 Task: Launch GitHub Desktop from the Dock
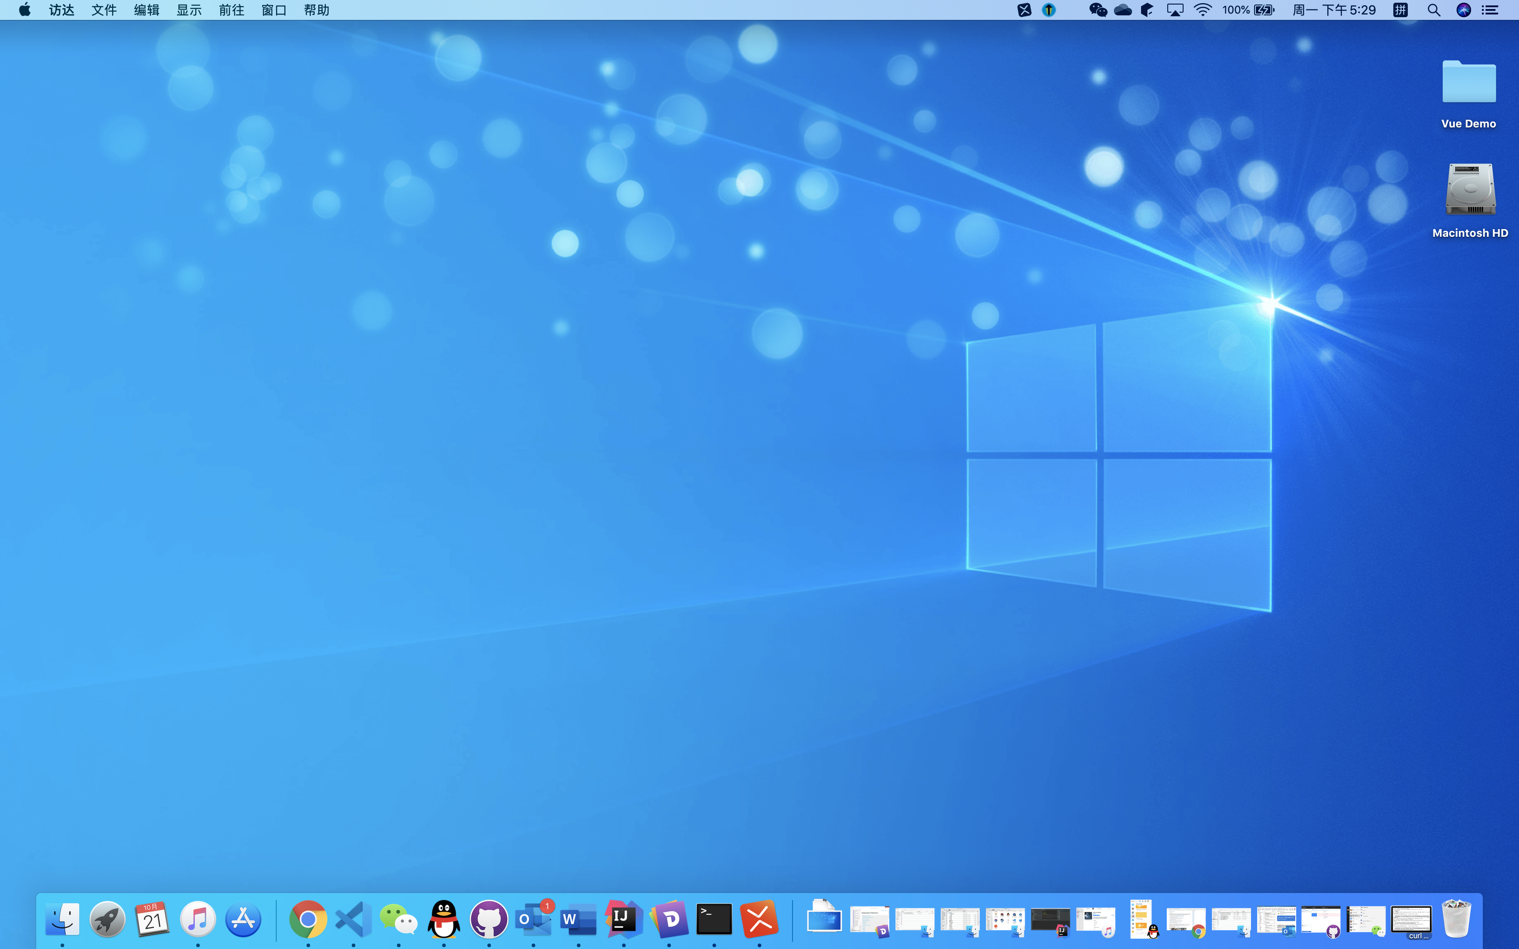point(489,920)
